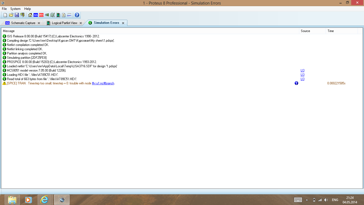Viewport: 364px width, 205px height.
Task: Select Read total of 663 bytes text
Action: click(42, 79)
